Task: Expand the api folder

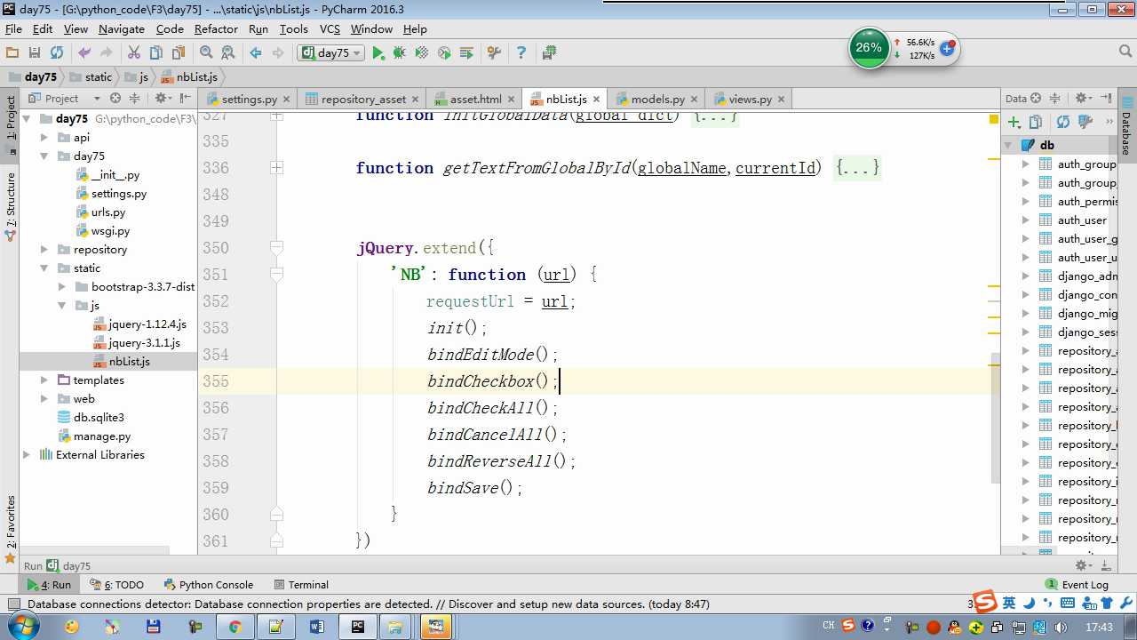Action: tap(44, 138)
